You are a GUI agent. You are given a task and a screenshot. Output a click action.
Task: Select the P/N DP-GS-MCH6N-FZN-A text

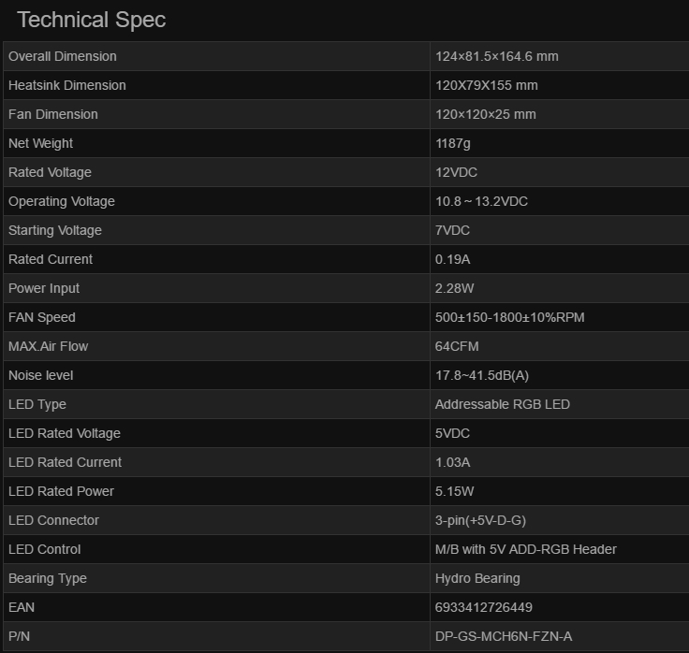[x=503, y=636]
